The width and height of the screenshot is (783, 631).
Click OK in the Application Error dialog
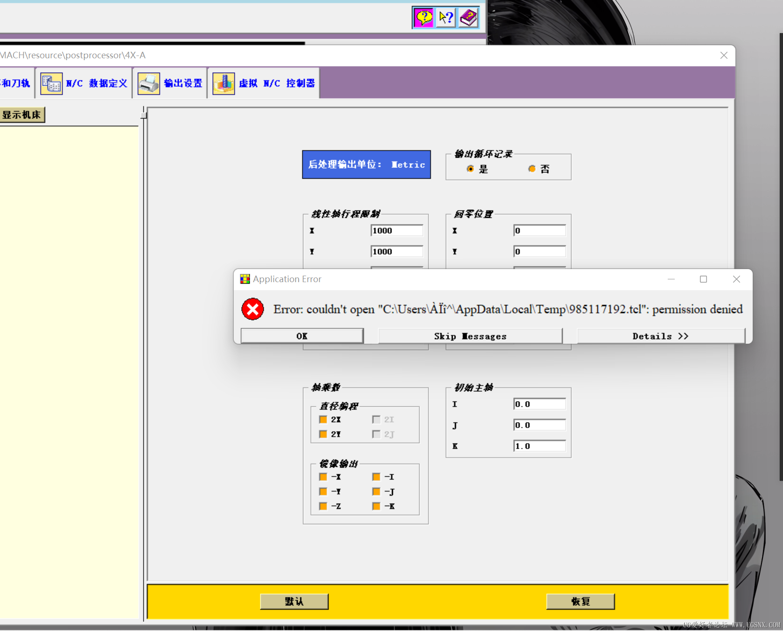pyautogui.click(x=302, y=336)
